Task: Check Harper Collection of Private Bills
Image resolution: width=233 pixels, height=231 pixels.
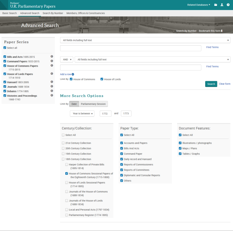Action: 67,164
